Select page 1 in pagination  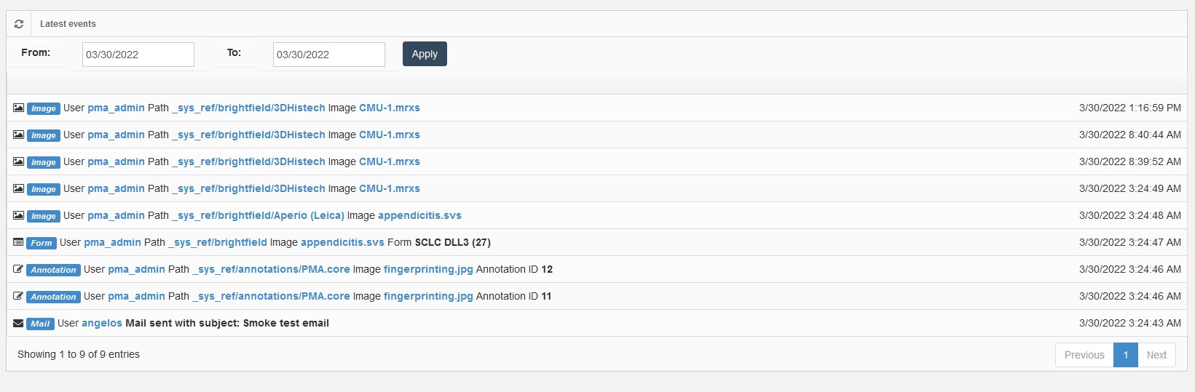pyautogui.click(x=1125, y=355)
